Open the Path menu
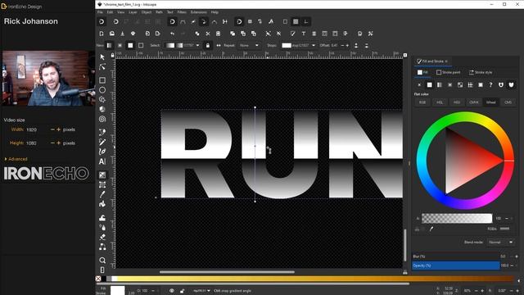Image resolution: width=524 pixels, height=295 pixels. [x=159, y=12]
